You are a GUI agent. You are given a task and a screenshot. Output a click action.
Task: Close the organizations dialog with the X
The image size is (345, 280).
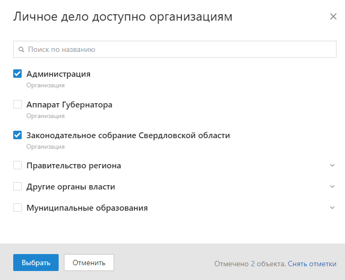coord(333,16)
